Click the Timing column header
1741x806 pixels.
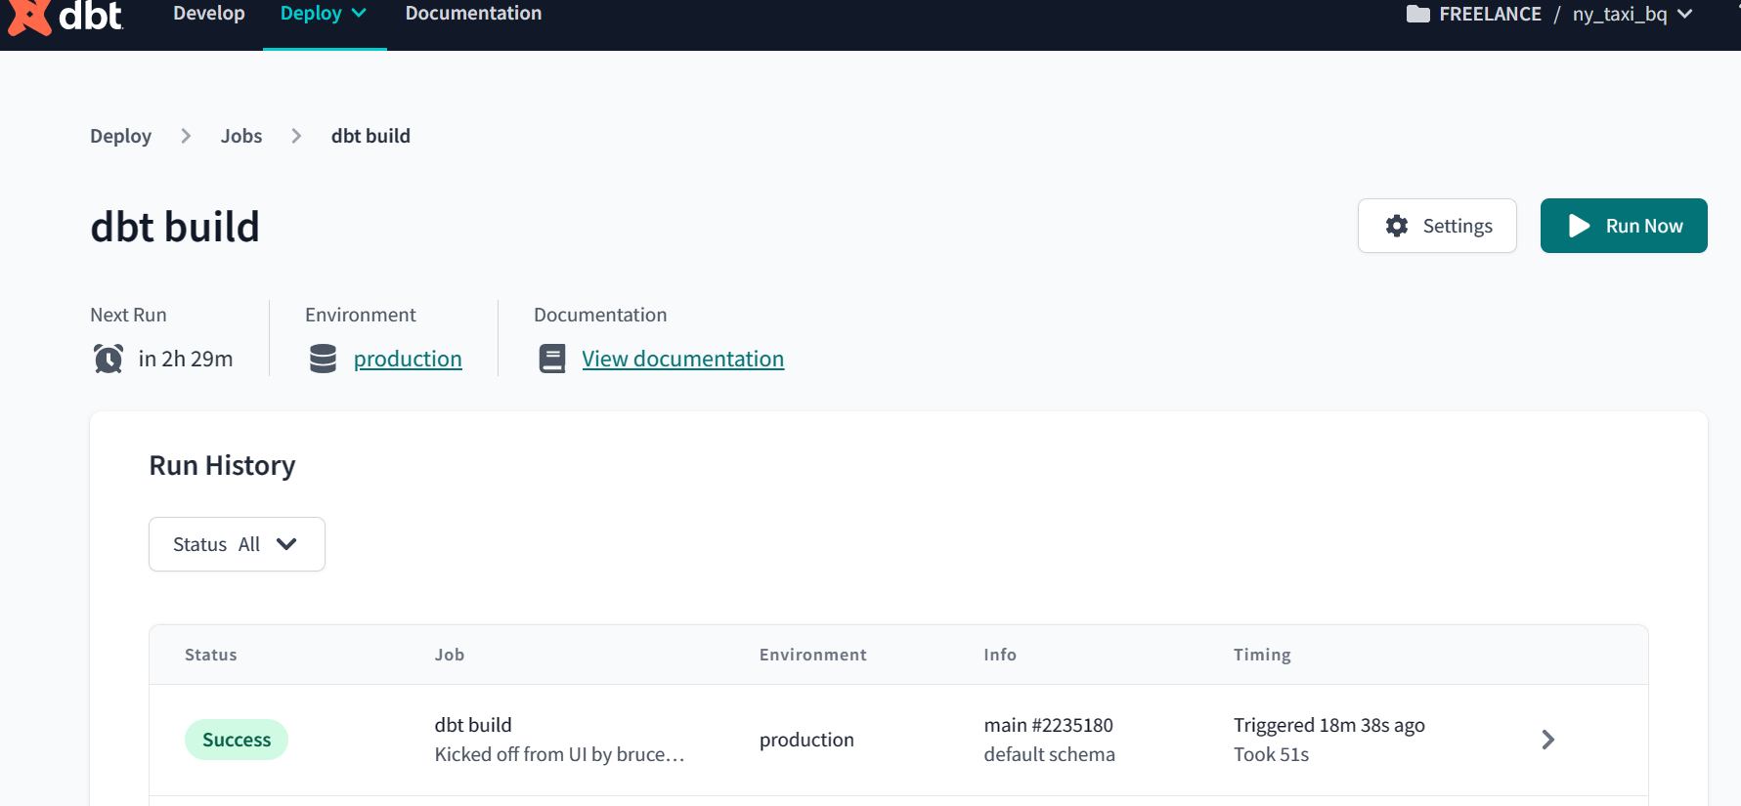[1262, 655]
